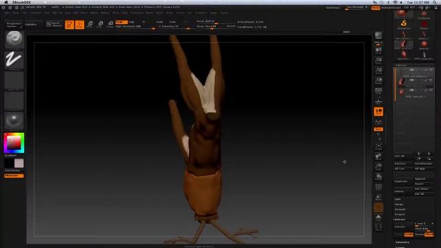Viewport: 441px width, 248px height.
Task: Toggle Zsub mode
Action: [173, 22]
